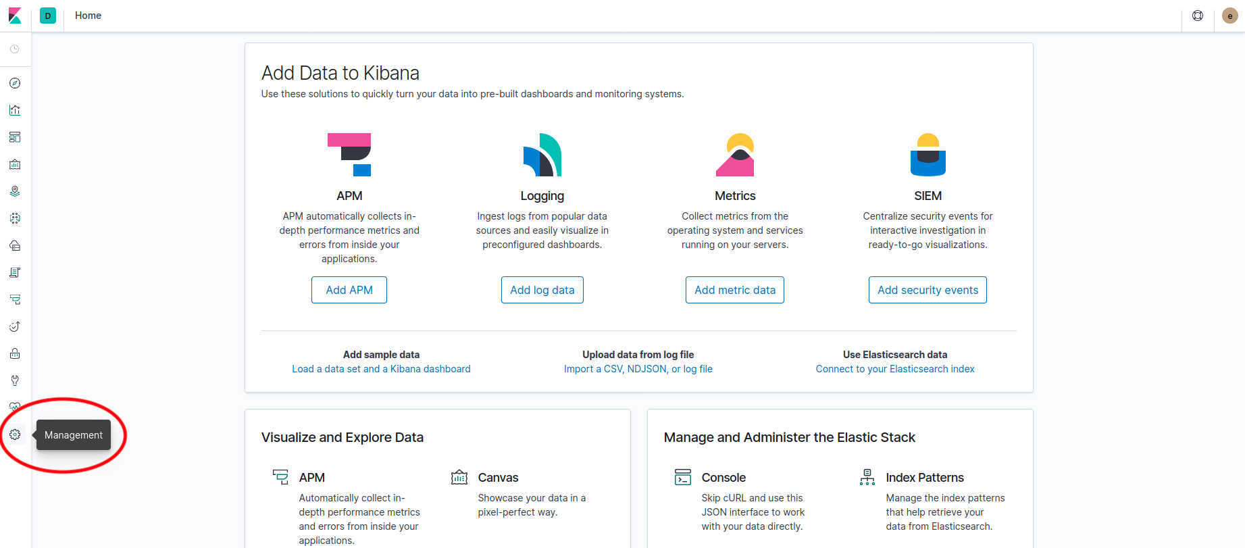Image resolution: width=1245 pixels, height=548 pixels.
Task: Click Manage the index patterns description text
Action: coord(946,512)
